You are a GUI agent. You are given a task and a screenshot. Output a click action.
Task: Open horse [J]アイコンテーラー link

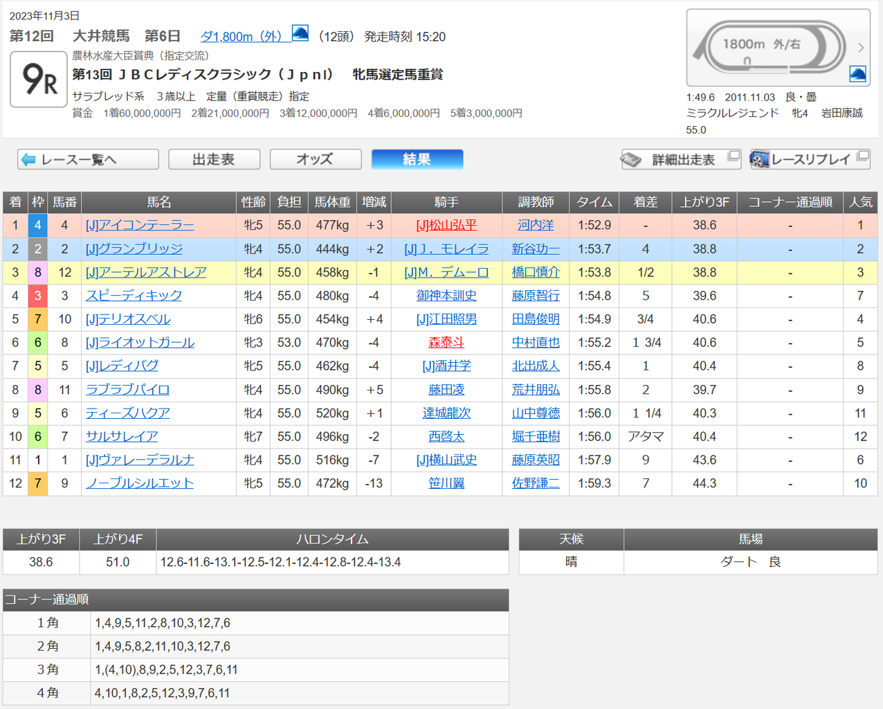(140, 226)
